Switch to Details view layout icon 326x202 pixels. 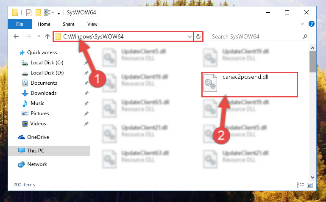click(x=301, y=185)
